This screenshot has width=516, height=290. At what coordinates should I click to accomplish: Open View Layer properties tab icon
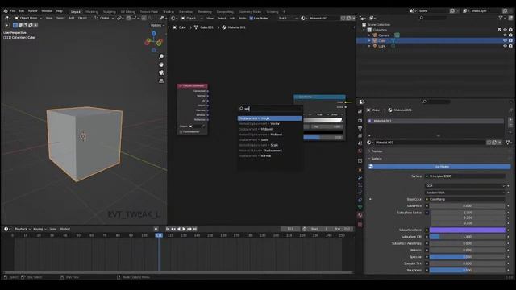tap(360, 135)
